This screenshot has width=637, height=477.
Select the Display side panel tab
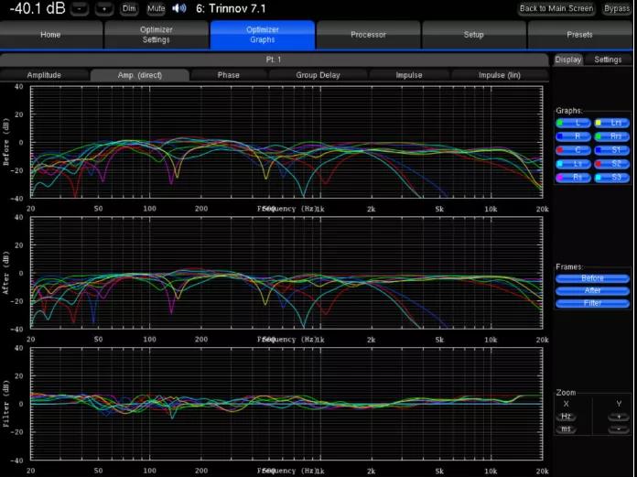pyautogui.click(x=568, y=60)
